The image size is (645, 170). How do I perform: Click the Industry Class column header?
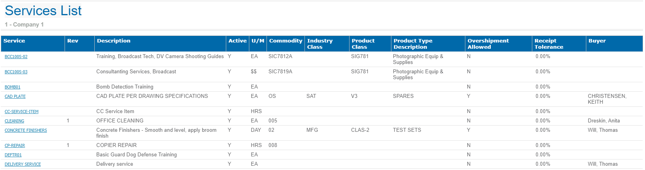[x=320, y=44]
